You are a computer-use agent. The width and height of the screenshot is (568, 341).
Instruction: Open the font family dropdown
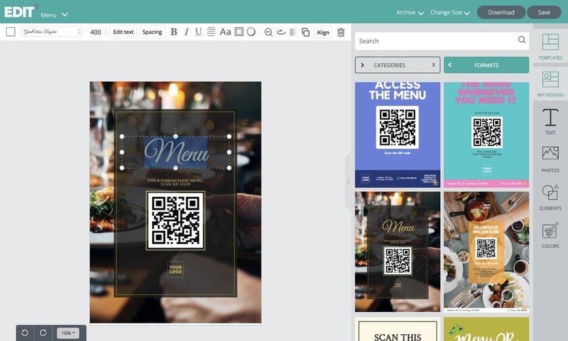[x=52, y=32]
